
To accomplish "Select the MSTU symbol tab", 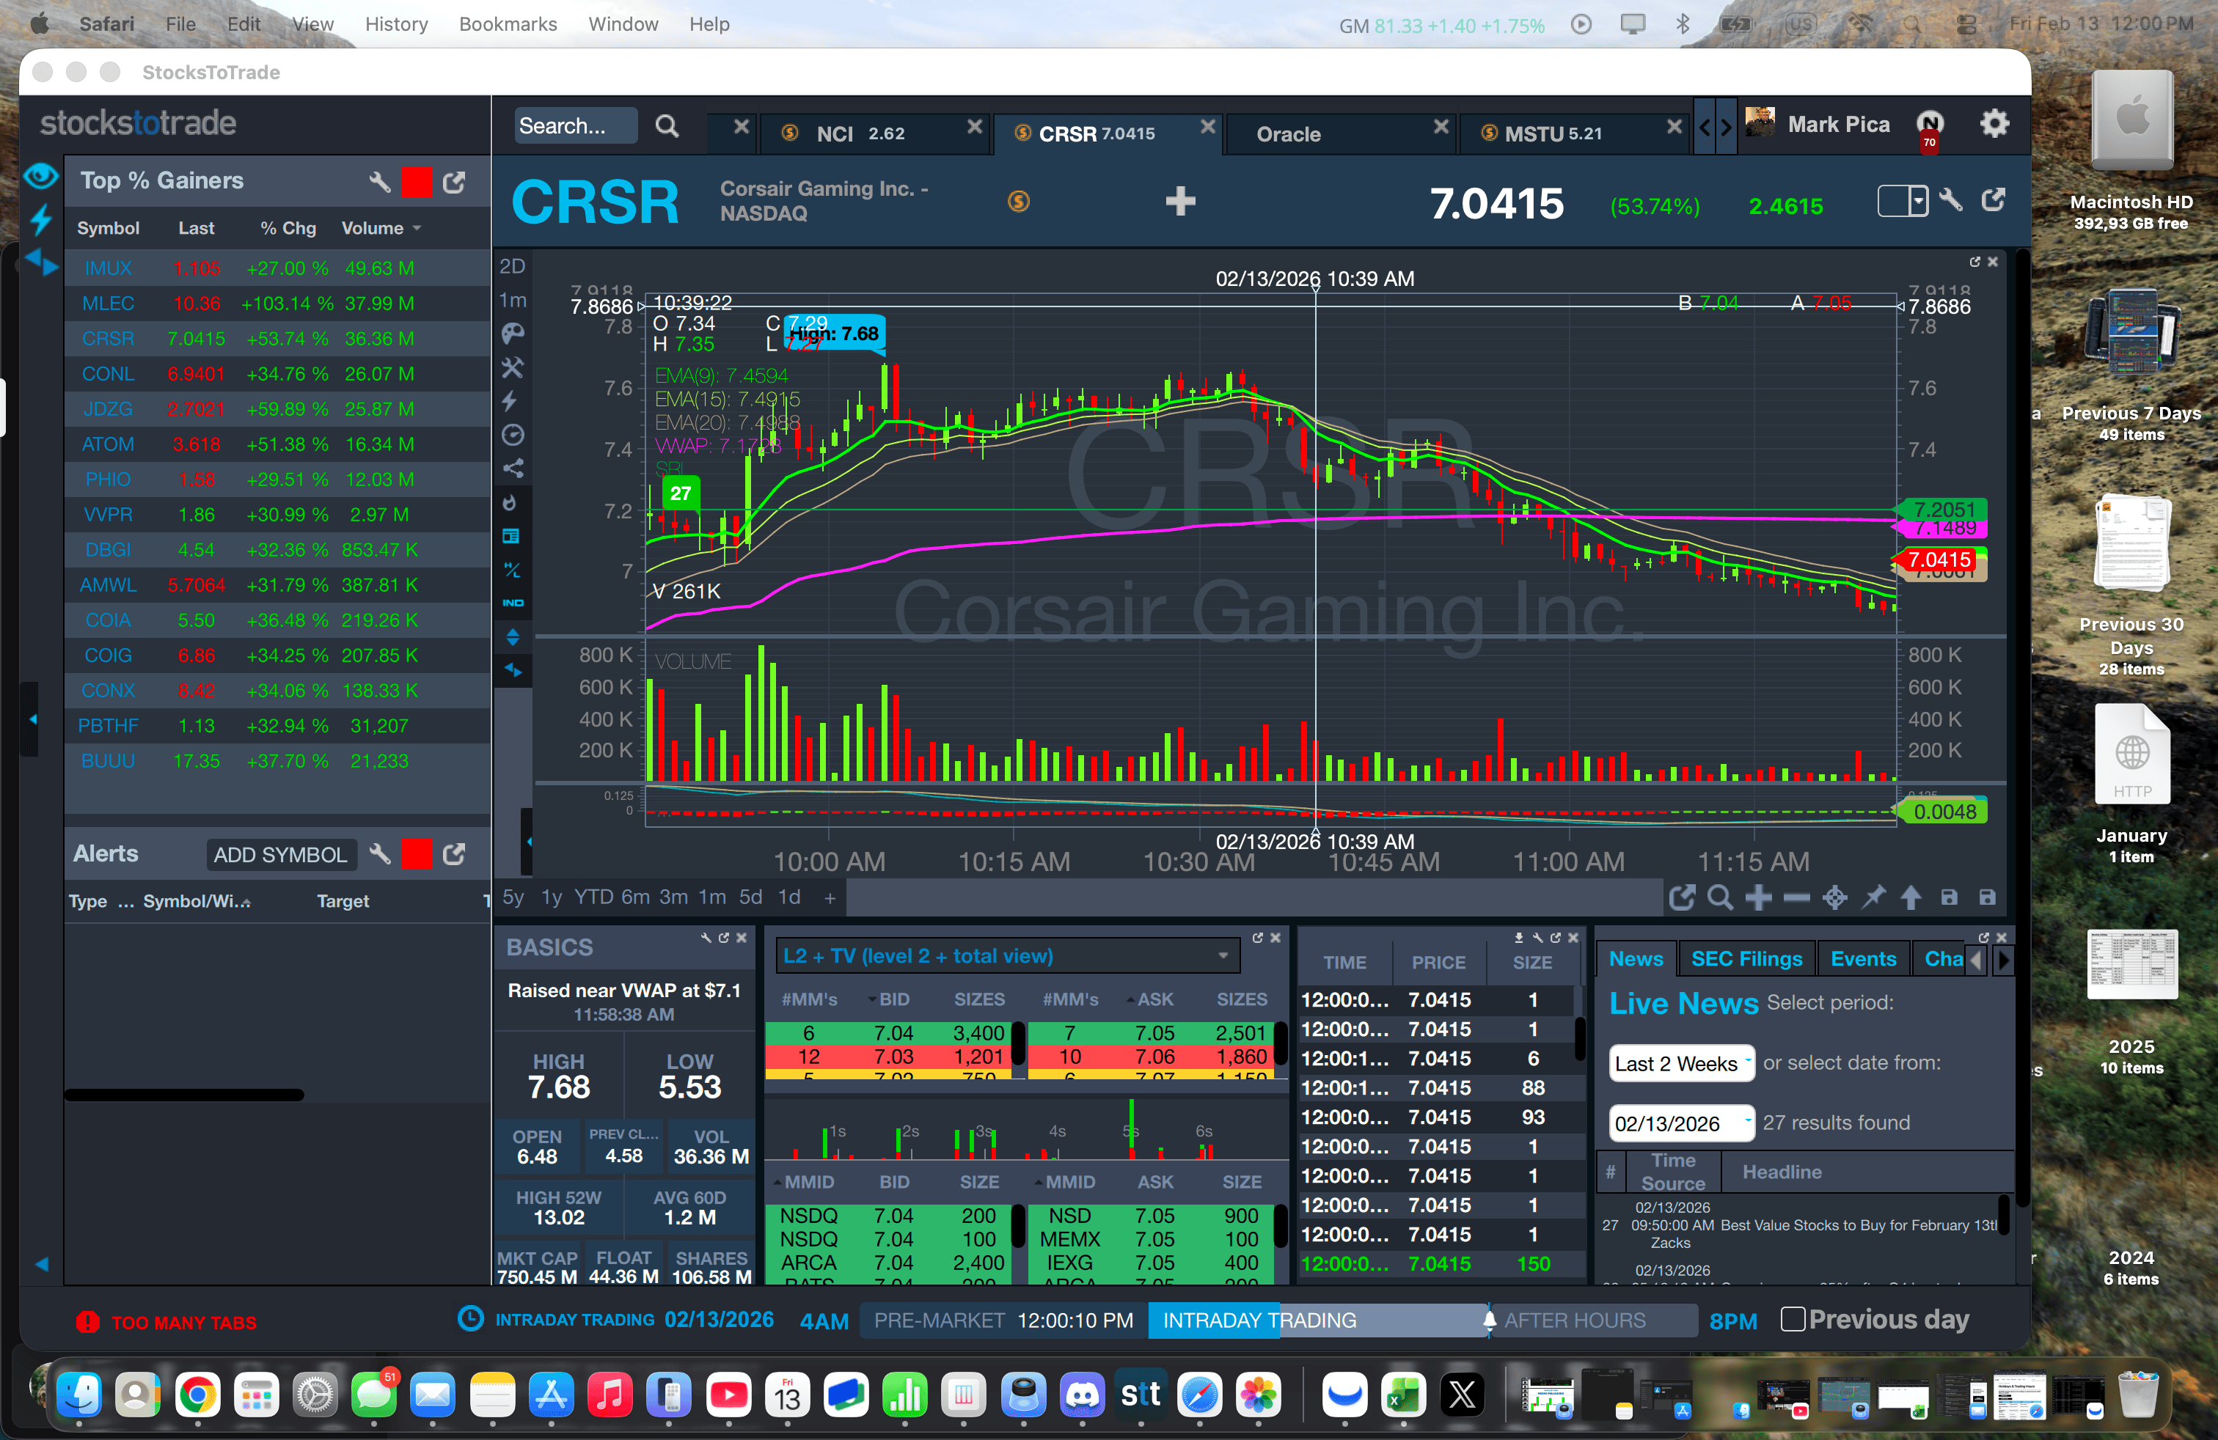I will point(1553,133).
